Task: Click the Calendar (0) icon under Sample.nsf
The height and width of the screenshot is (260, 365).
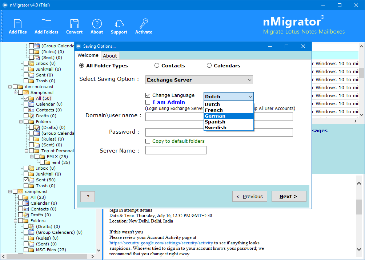Action: pos(31,104)
